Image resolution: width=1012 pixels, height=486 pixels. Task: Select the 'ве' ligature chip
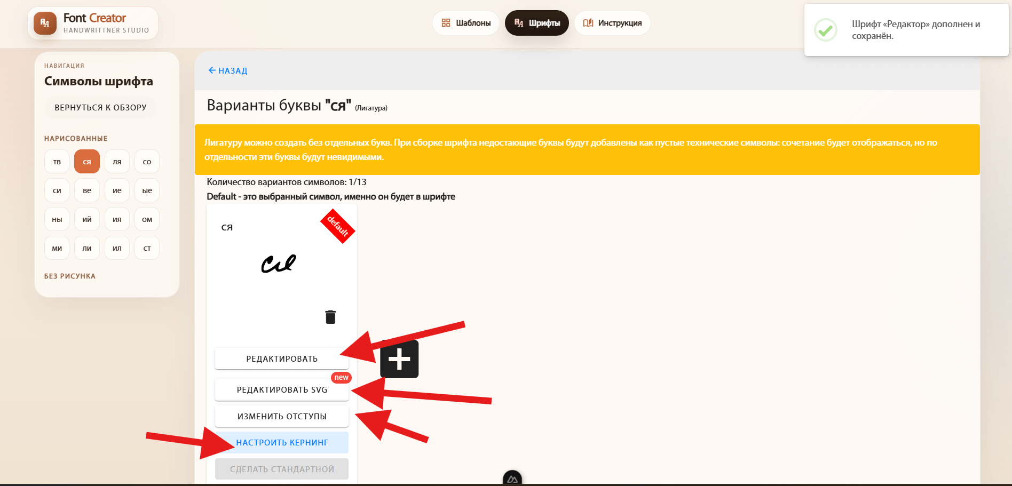(87, 190)
